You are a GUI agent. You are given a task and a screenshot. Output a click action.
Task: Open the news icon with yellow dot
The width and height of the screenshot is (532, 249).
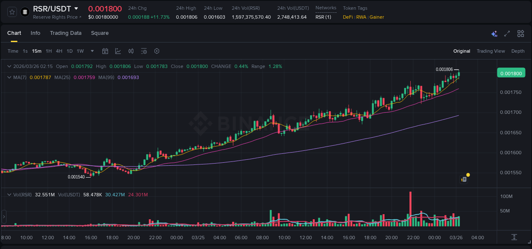point(464,178)
